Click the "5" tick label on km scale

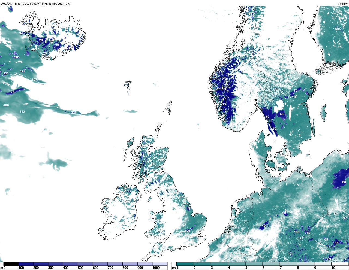pos(246,268)
